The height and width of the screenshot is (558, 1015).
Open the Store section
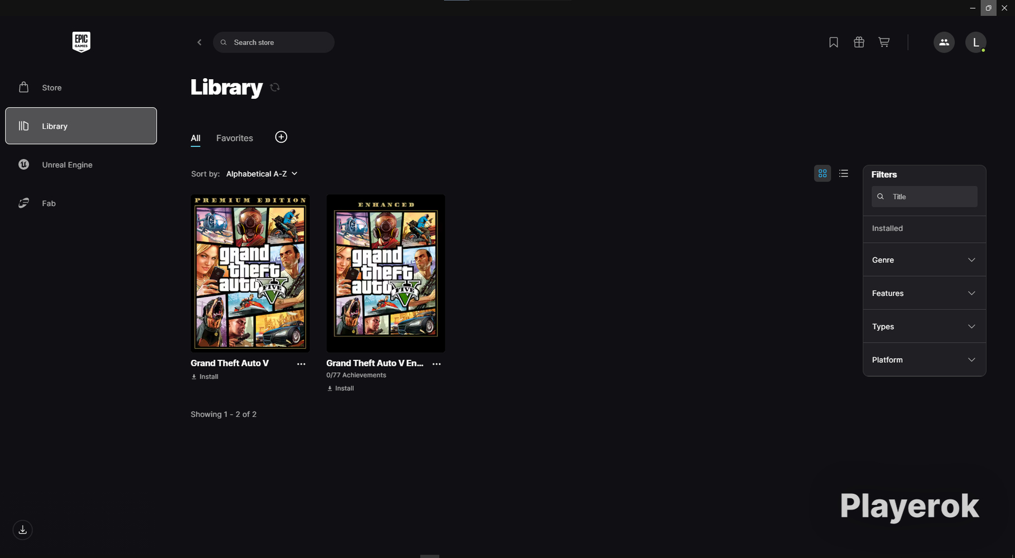pyautogui.click(x=81, y=88)
